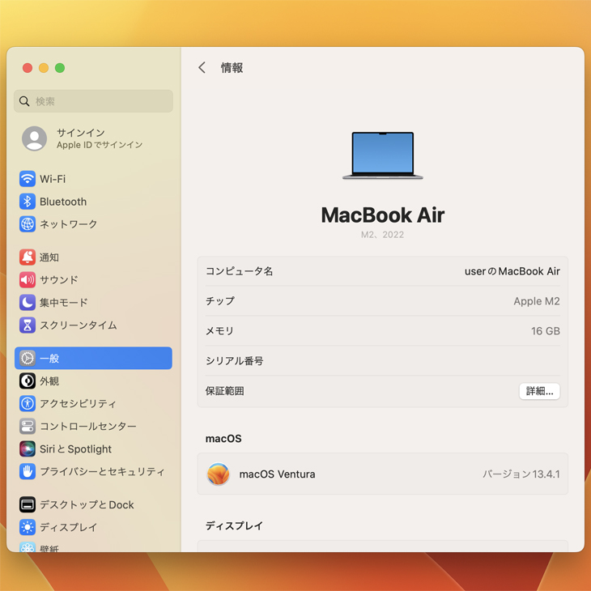Click the サウンド speaker icon

click(28, 280)
